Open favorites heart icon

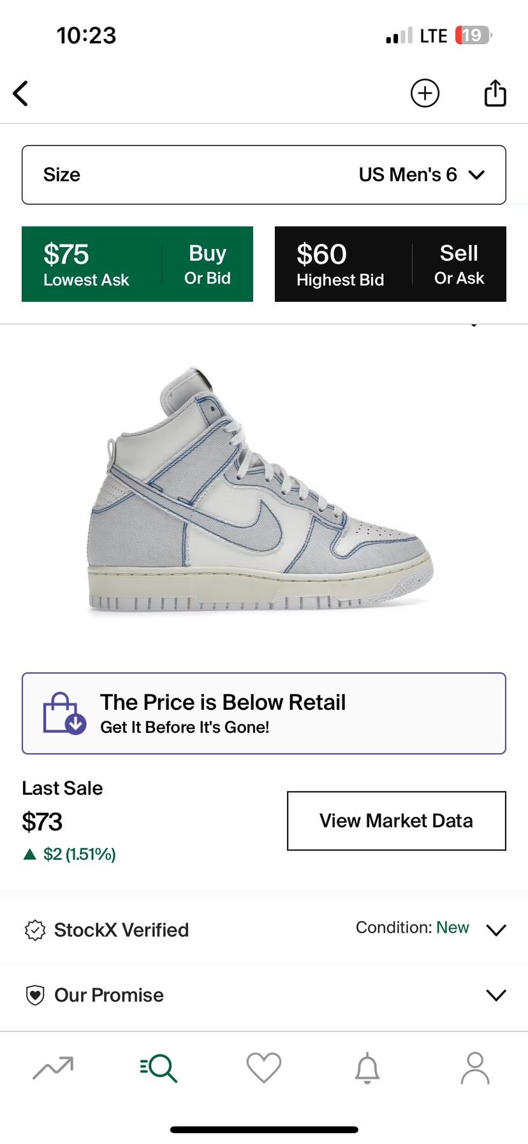[263, 1067]
